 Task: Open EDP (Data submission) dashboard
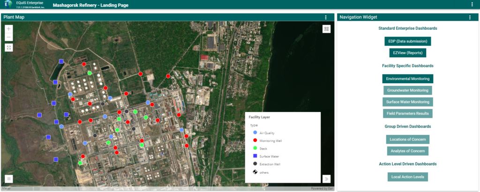407,41
